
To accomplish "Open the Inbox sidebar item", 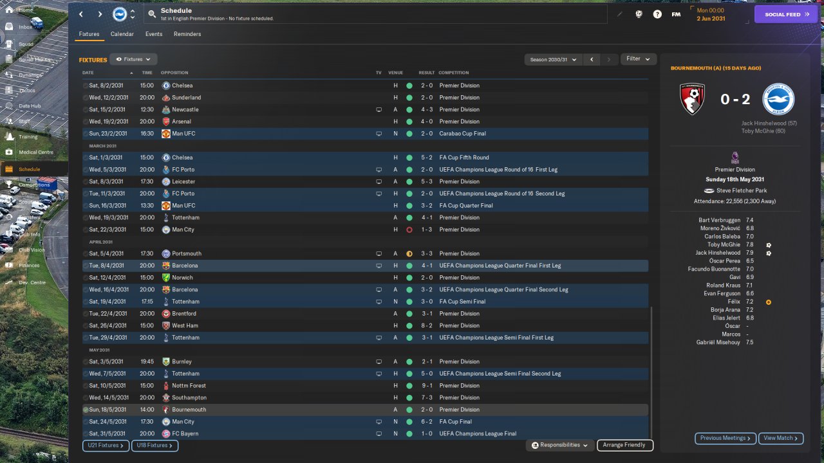I will pyautogui.click(x=26, y=27).
